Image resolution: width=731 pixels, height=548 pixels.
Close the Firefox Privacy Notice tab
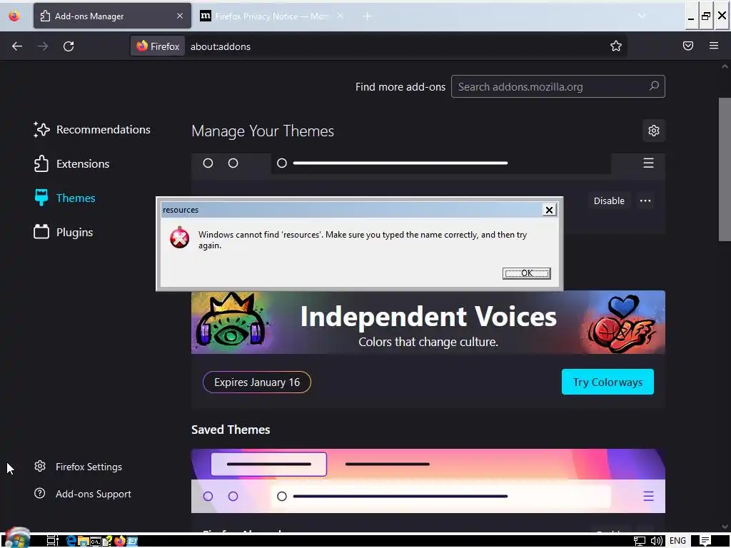tap(341, 16)
